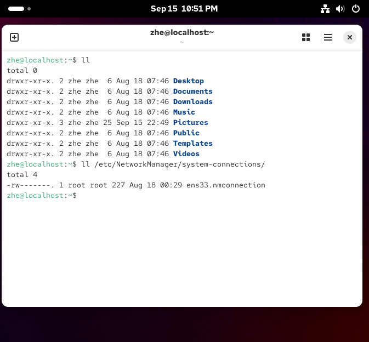Open a new terminal tab
Screen dimensions: 369x342
14,37
